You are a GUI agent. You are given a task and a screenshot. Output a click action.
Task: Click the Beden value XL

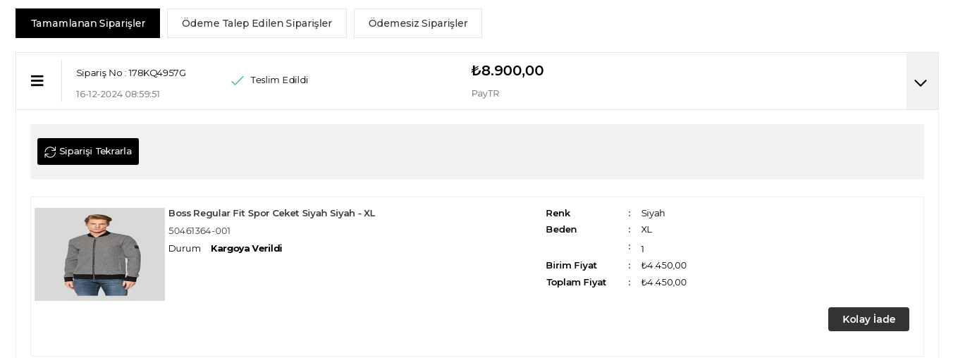point(646,229)
